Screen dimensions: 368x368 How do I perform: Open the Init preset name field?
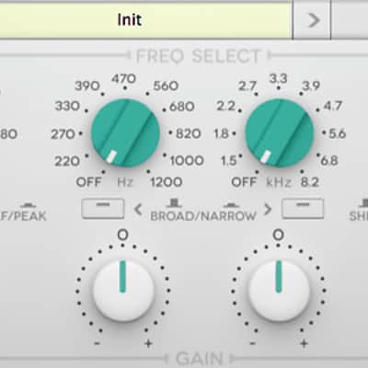[x=145, y=21]
